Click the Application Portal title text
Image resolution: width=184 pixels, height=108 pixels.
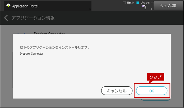click(25, 6)
